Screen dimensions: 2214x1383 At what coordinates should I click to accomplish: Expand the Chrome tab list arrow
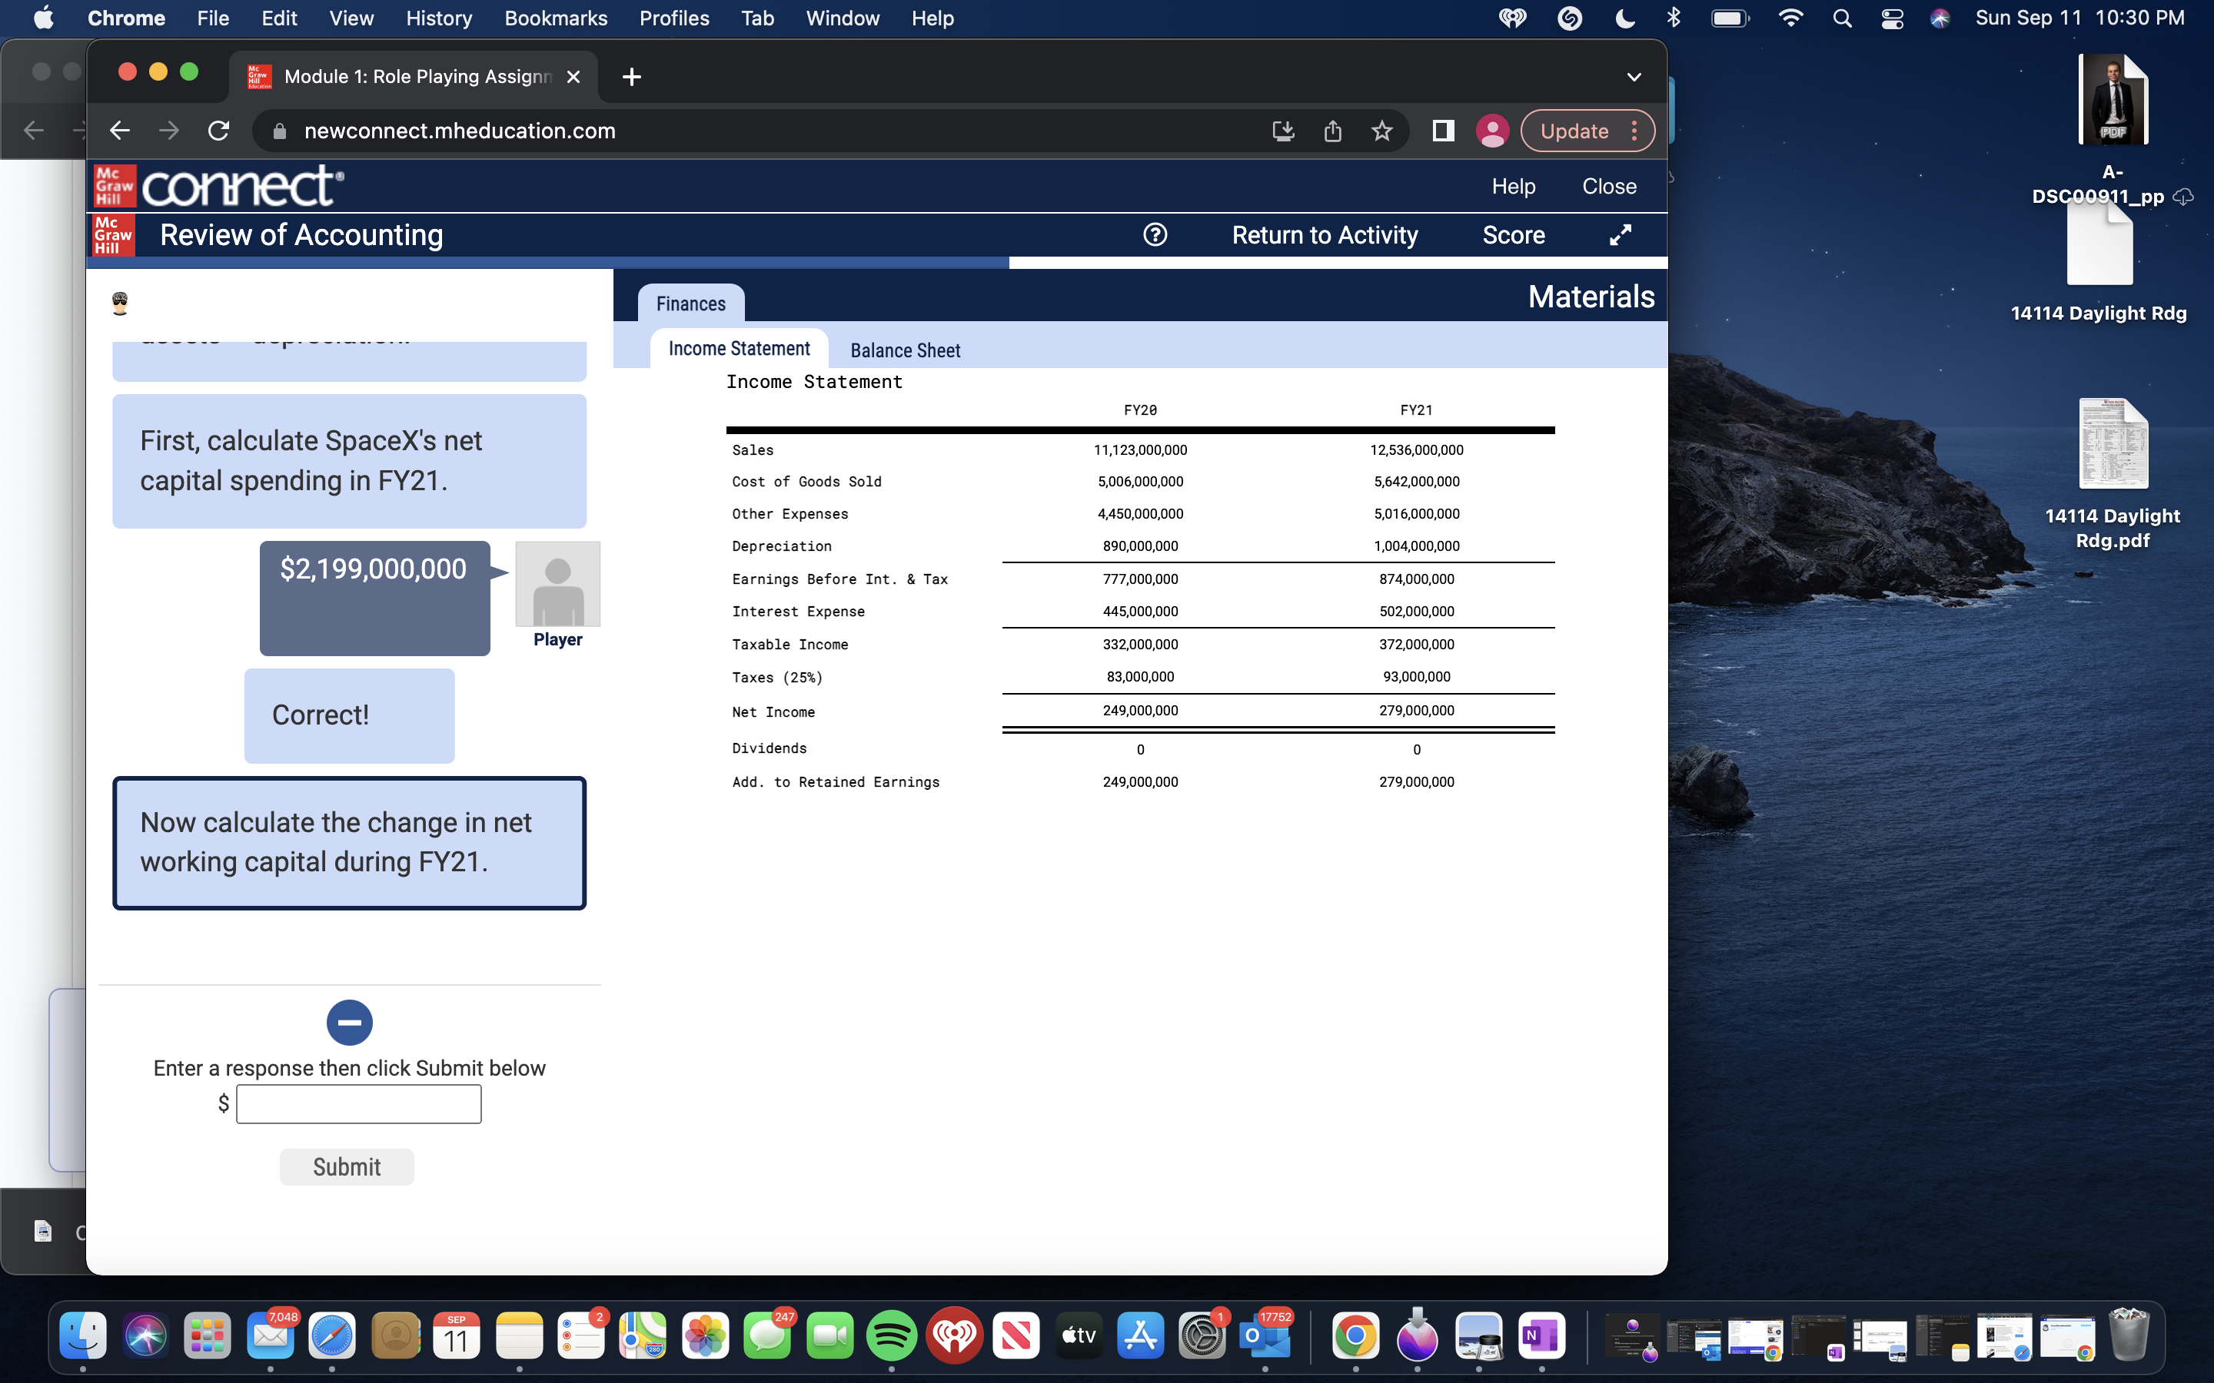[1635, 77]
